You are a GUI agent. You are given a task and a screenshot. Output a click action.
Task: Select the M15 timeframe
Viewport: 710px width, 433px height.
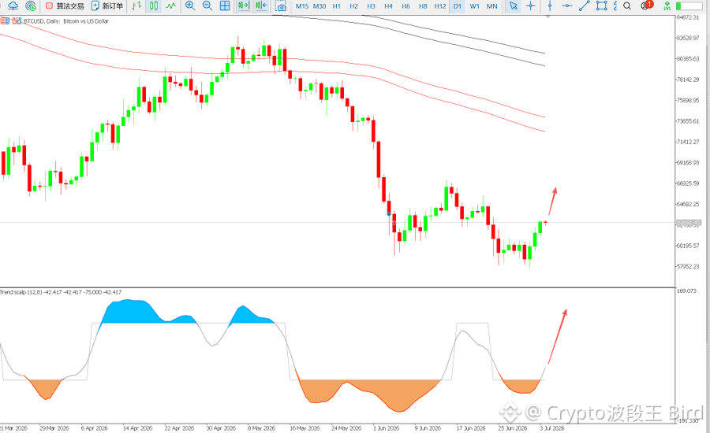(x=302, y=6)
